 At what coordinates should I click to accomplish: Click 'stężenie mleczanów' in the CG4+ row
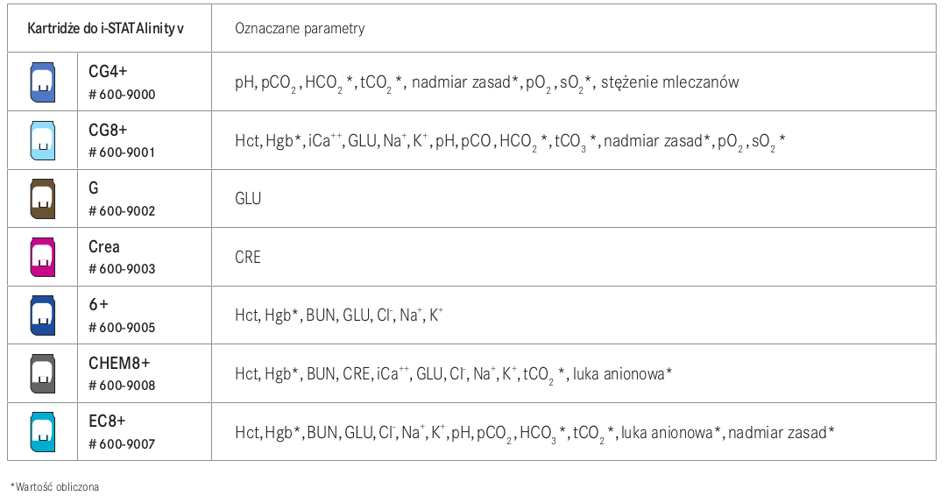[x=670, y=82]
